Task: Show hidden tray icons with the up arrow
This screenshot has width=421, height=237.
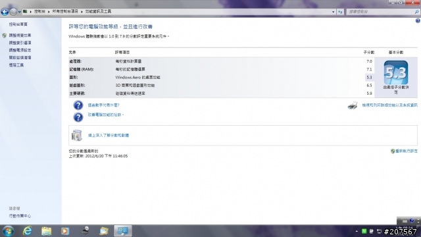Action: (357, 231)
